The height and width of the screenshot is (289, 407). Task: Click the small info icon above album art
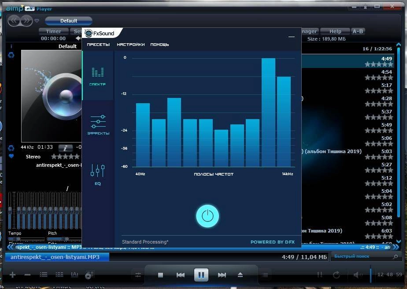coord(11,46)
